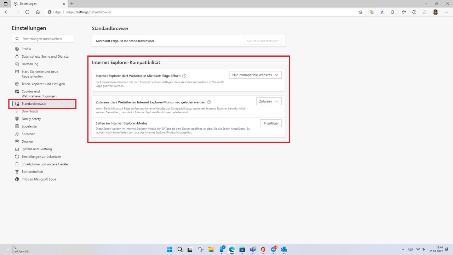Open the Zulassen dropdown

(x=269, y=101)
